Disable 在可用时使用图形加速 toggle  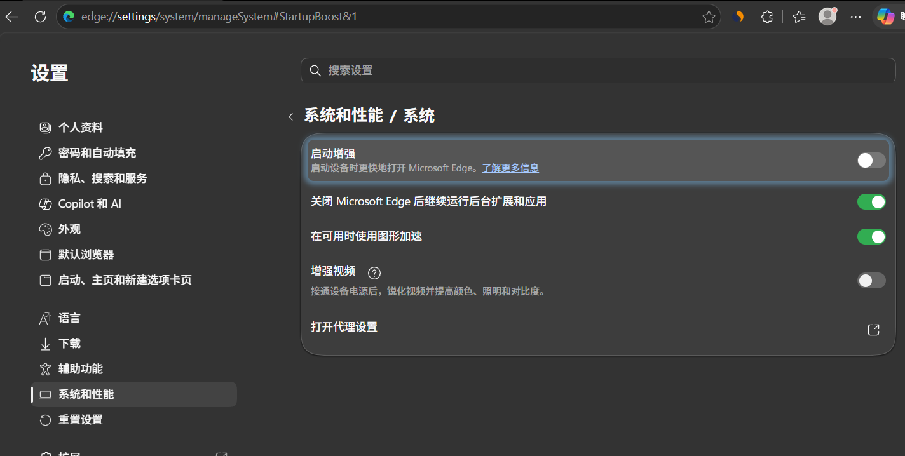pos(871,237)
